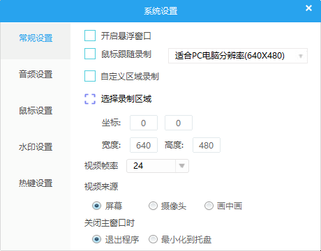Click the first 坐标 input field
Screen dimensions: 321x251
coord(144,123)
